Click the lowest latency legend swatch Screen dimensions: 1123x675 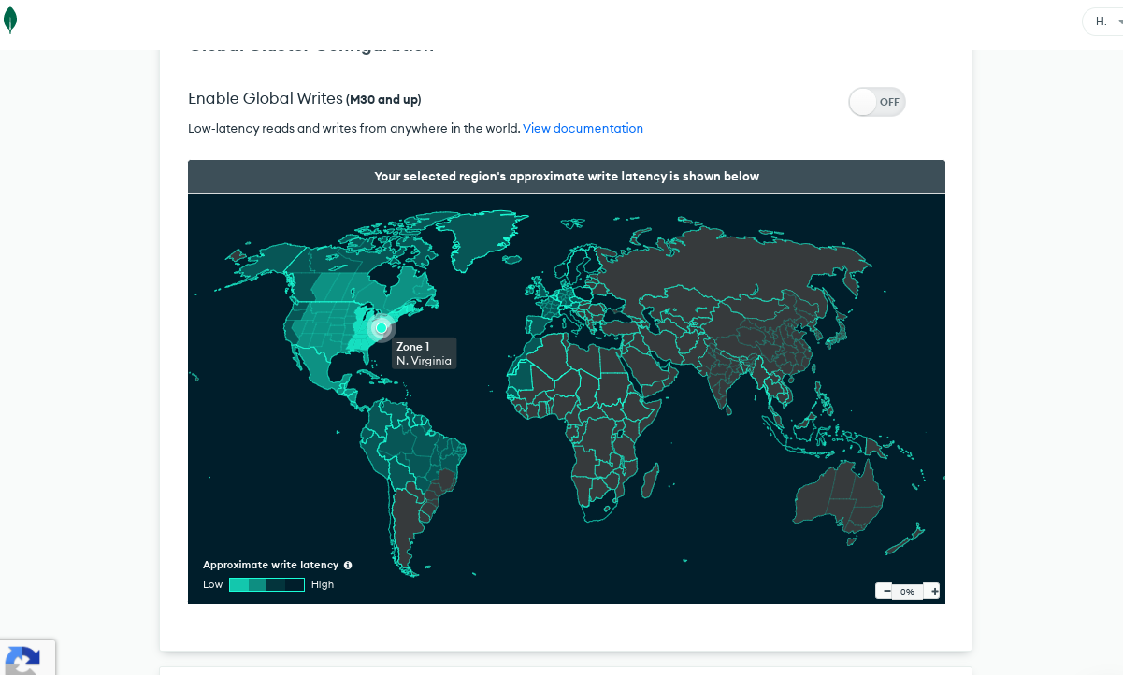pos(238,584)
